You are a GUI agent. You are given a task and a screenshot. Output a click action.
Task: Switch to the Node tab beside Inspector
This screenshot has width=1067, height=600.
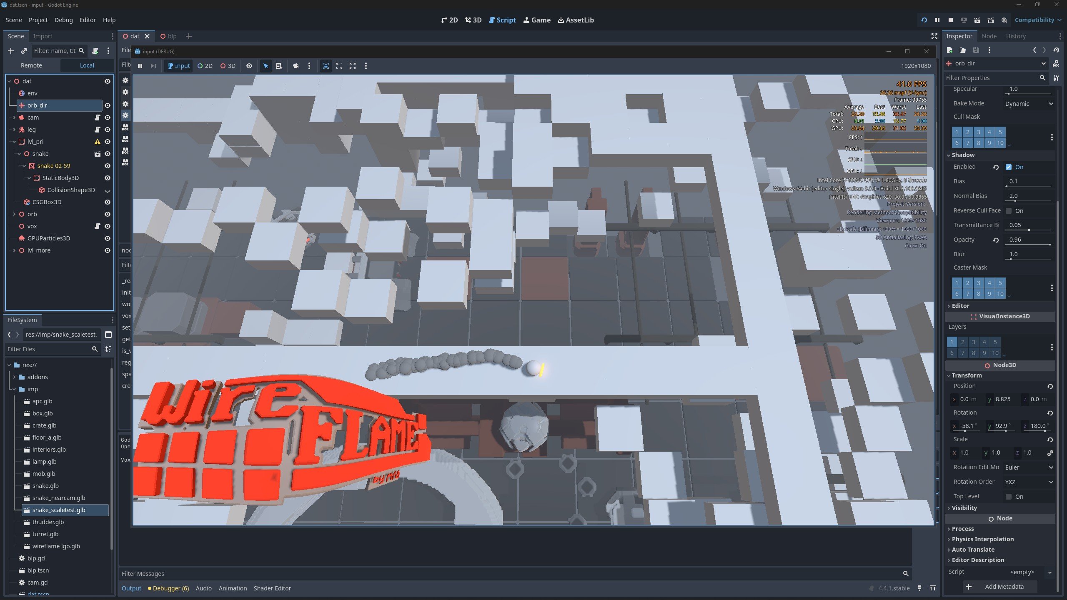pos(989,36)
